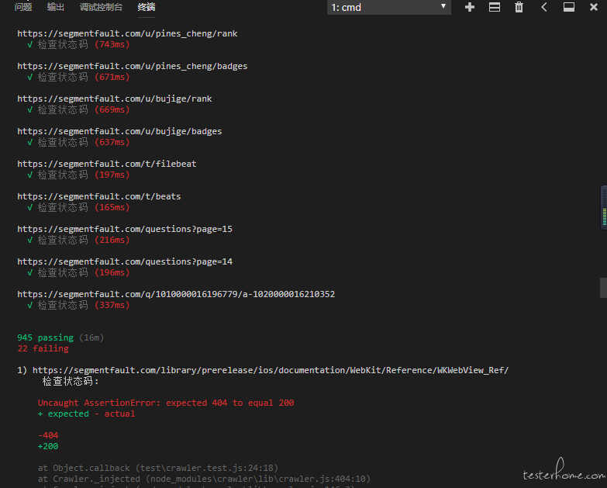
Task: Split the terminal panel
Action: [495, 7]
